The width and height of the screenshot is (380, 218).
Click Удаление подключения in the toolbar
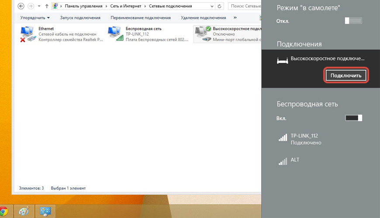pyautogui.click(x=204, y=18)
